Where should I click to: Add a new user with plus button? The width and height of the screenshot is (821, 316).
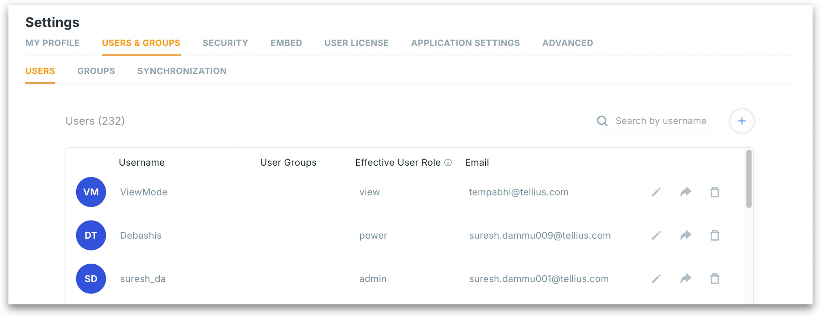pos(742,121)
